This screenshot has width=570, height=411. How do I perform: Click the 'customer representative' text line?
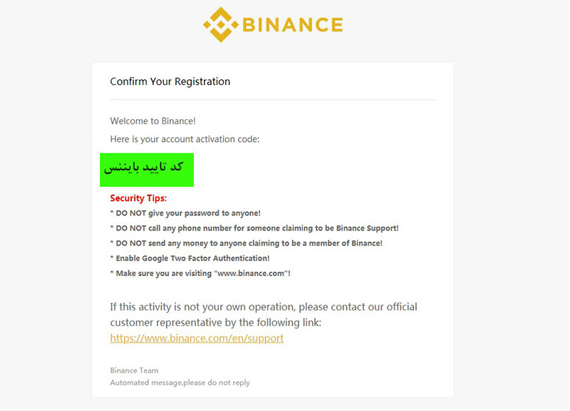[216, 323]
